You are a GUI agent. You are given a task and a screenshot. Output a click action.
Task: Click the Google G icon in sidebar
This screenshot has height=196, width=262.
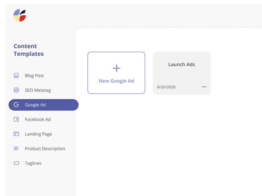tap(16, 105)
